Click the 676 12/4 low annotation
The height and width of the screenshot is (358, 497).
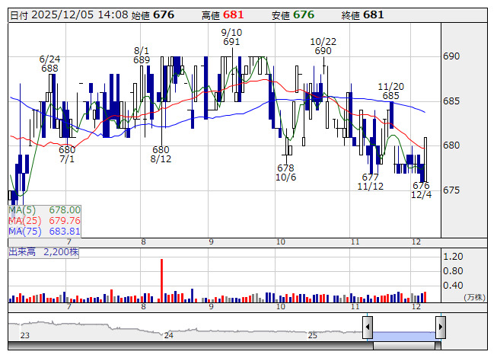[x=421, y=190]
